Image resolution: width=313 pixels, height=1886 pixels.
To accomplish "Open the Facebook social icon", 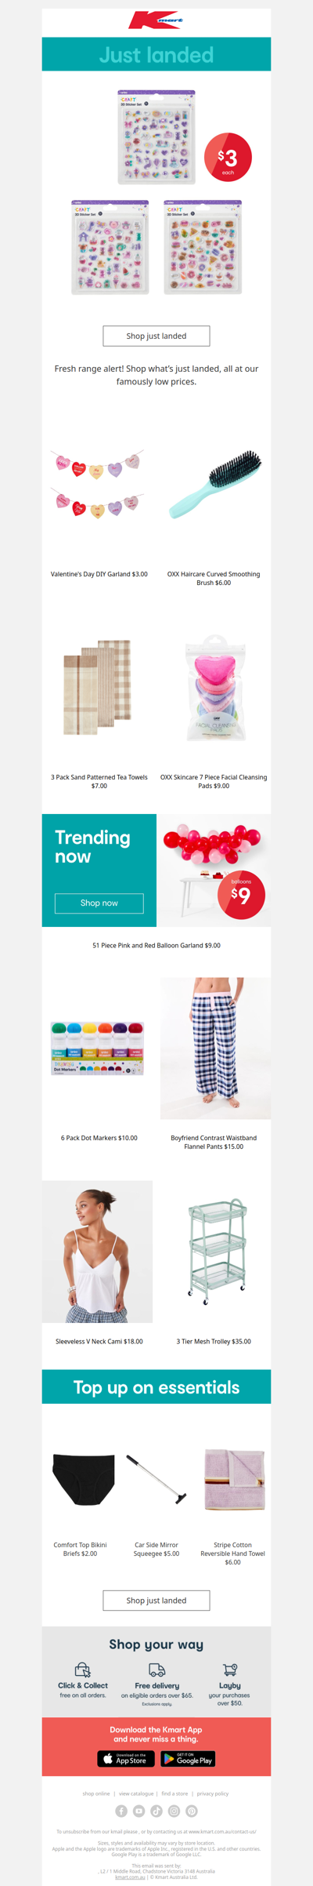I will (x=121, y=1811).
